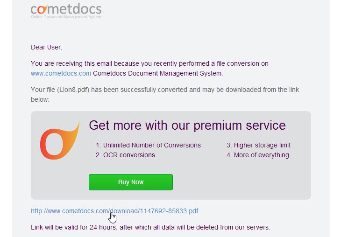Click the 'successfully converted' sentence text
The width and height of the screenshot is (348, 237).
(165, 90)
